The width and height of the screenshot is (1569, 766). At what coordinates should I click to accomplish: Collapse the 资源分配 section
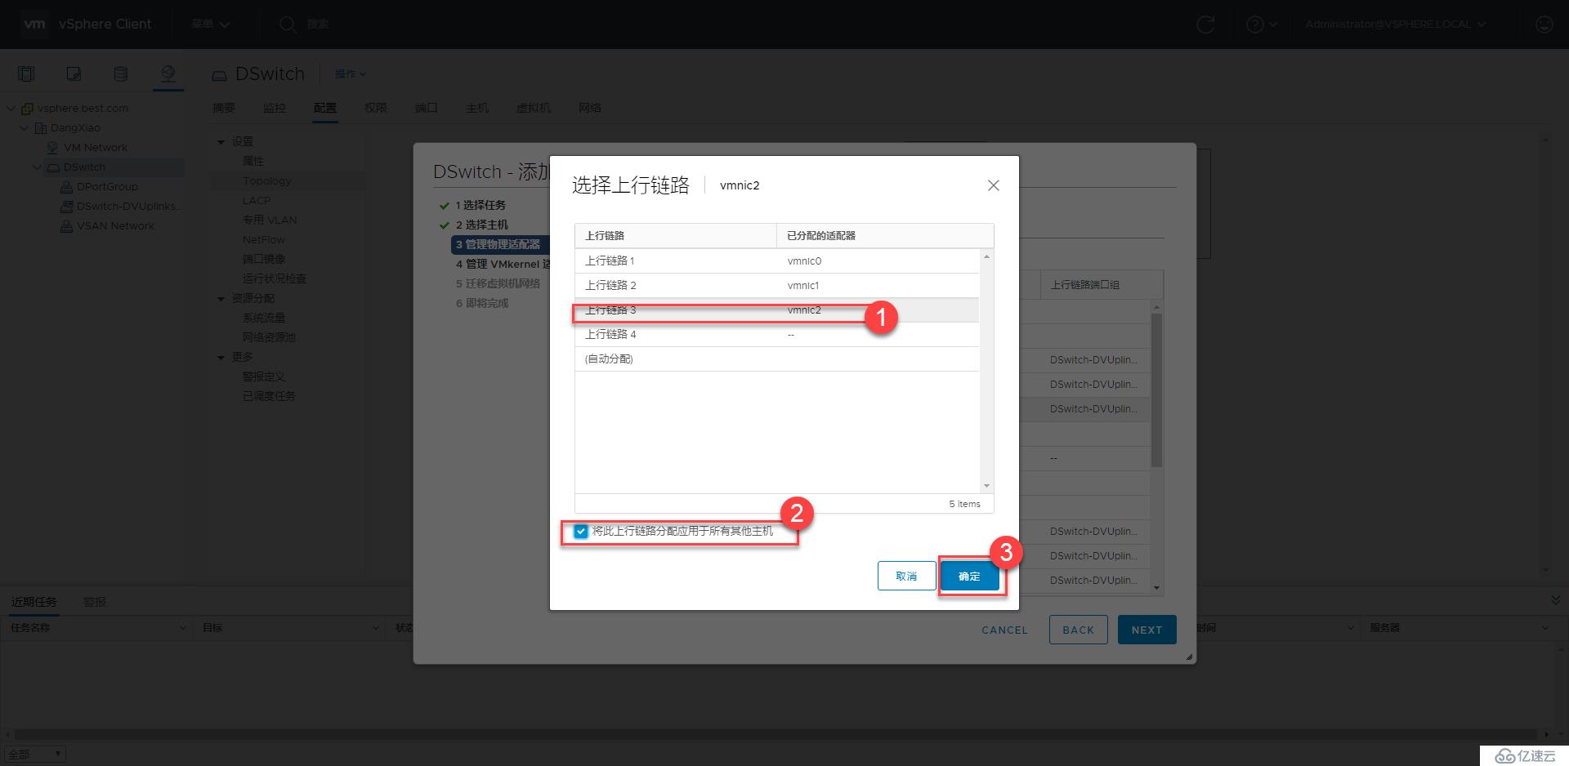[221, 299]
